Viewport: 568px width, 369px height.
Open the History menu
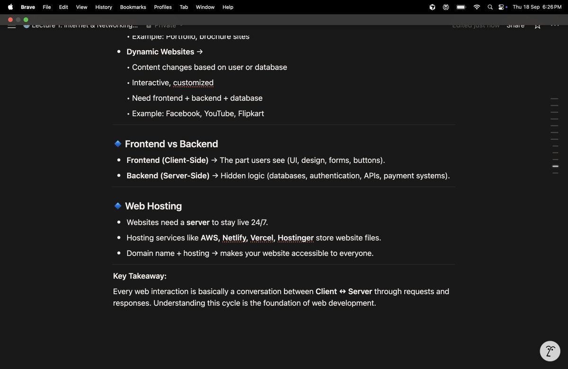(x=104, y=7)
